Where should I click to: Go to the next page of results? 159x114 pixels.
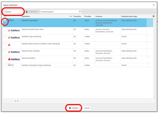click(12, 101)
